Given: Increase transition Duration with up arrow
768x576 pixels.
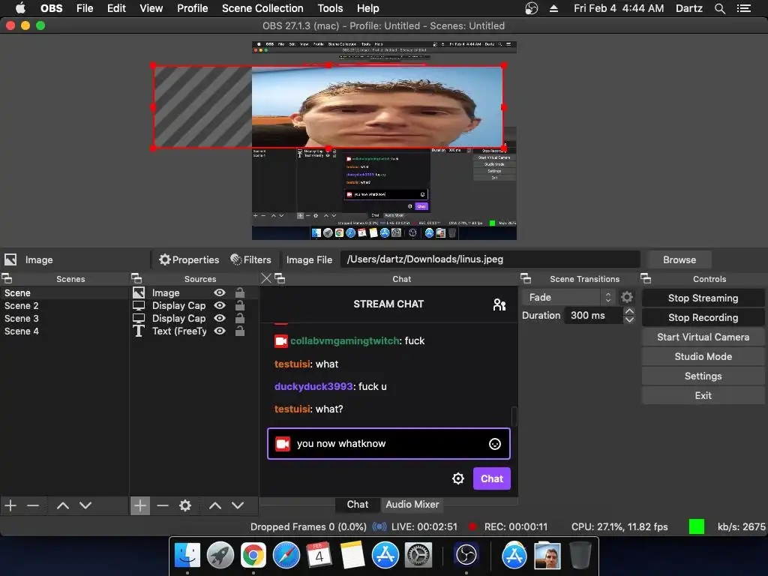Looking at the screenshot, I should pyautogui.click(x=629, y=311).
